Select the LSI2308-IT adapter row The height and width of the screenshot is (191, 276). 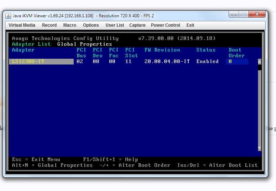point(41,61)
